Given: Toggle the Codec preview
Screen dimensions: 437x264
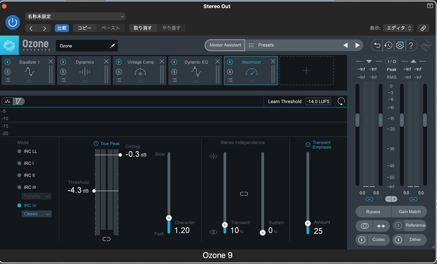Looking at the screenshot, I should (x=373, y=240).
